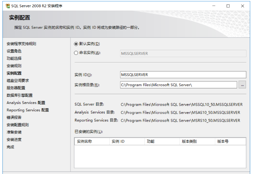Screen dimensions: 253x174
Task: Click 功能选择 step in sidebar
Action: [14, 59]
